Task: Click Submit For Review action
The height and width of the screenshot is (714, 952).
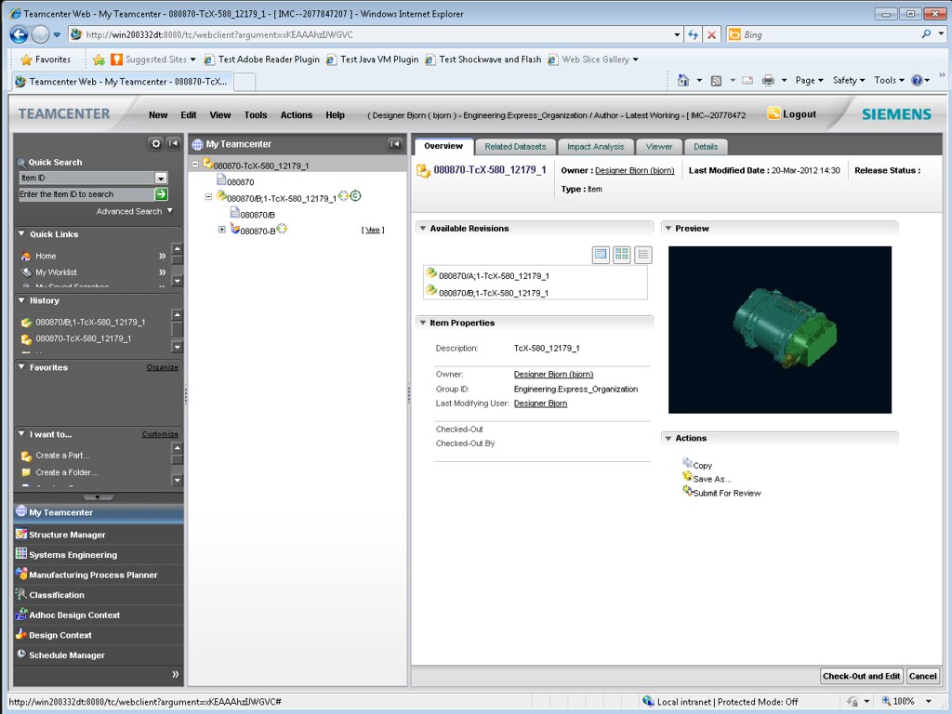Action: [x=726, y=493]
